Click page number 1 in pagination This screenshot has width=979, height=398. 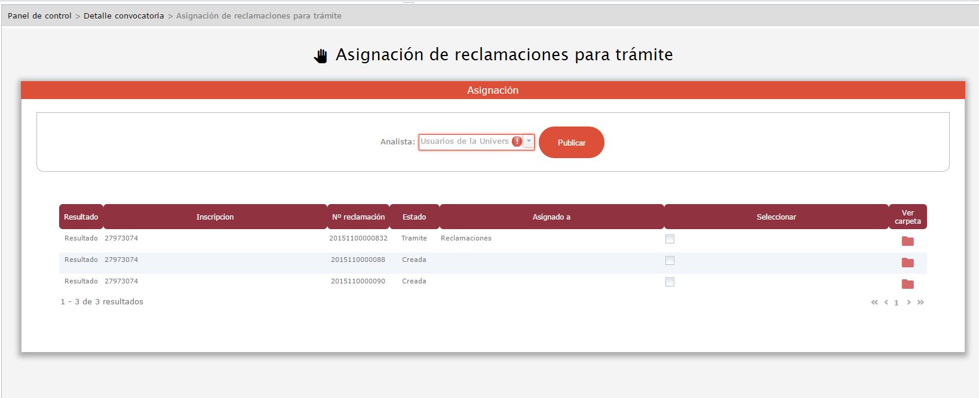click(x=896, y=303)
